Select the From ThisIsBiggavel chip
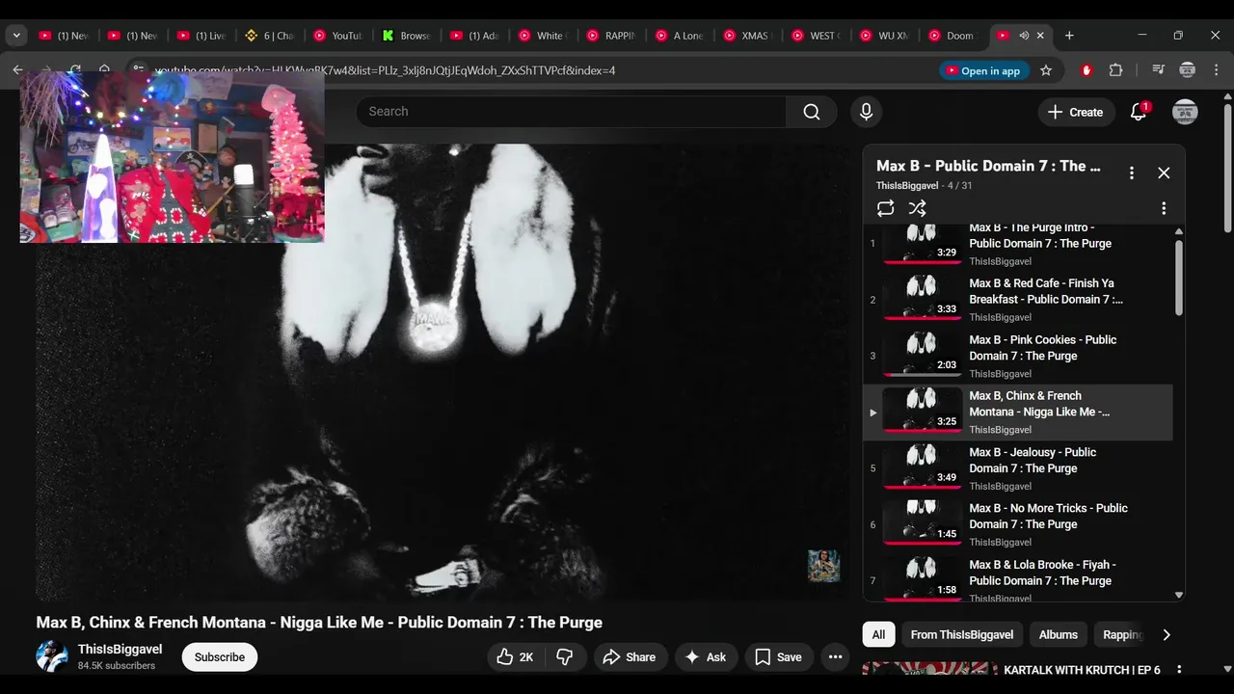 (x=961, y=634)
